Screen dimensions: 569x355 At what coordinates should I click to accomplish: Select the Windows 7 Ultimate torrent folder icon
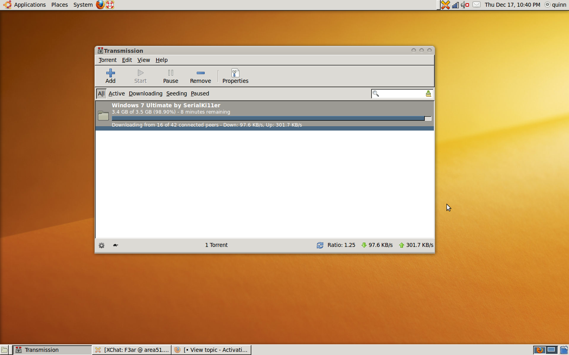104,115
